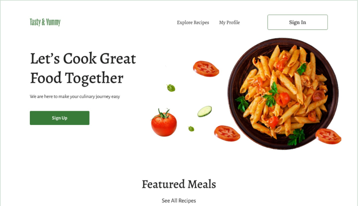Click the tomato slice below the cucumber
358x206 pixels.
pos(227,133)
